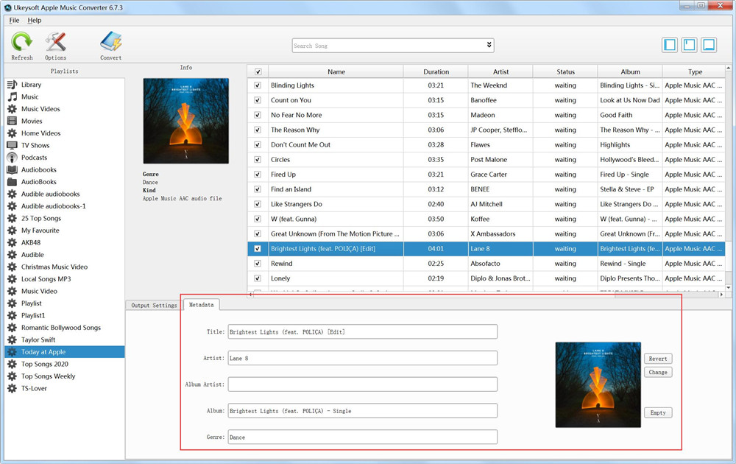Viewport: 736px width, 464px height.
Task: Click the Artist metadata input field
Action: [x=362, y=358]
